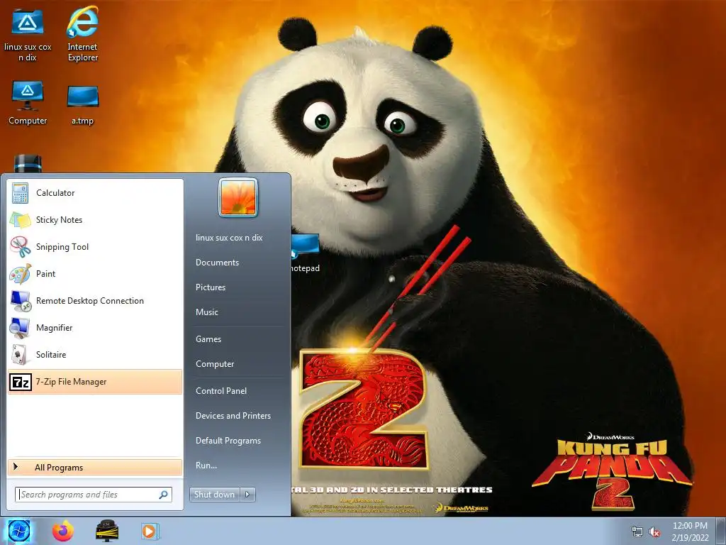
Task: Open the black-hat app pinned on taskbar
Action: click(x=107, y=531)
